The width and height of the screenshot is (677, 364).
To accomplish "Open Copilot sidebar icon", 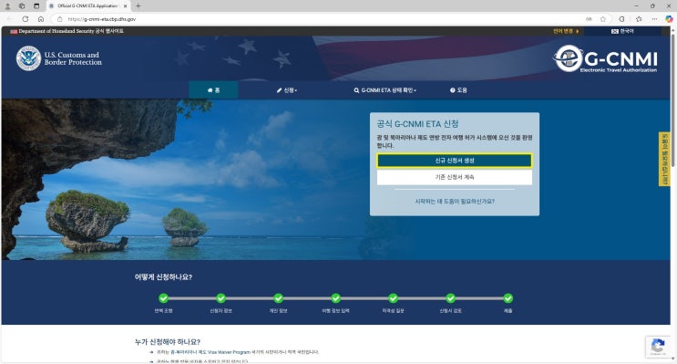I will [x=669, y=19].
